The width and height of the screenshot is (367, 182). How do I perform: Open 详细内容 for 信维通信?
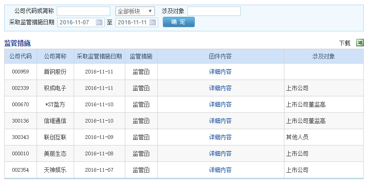220,121
